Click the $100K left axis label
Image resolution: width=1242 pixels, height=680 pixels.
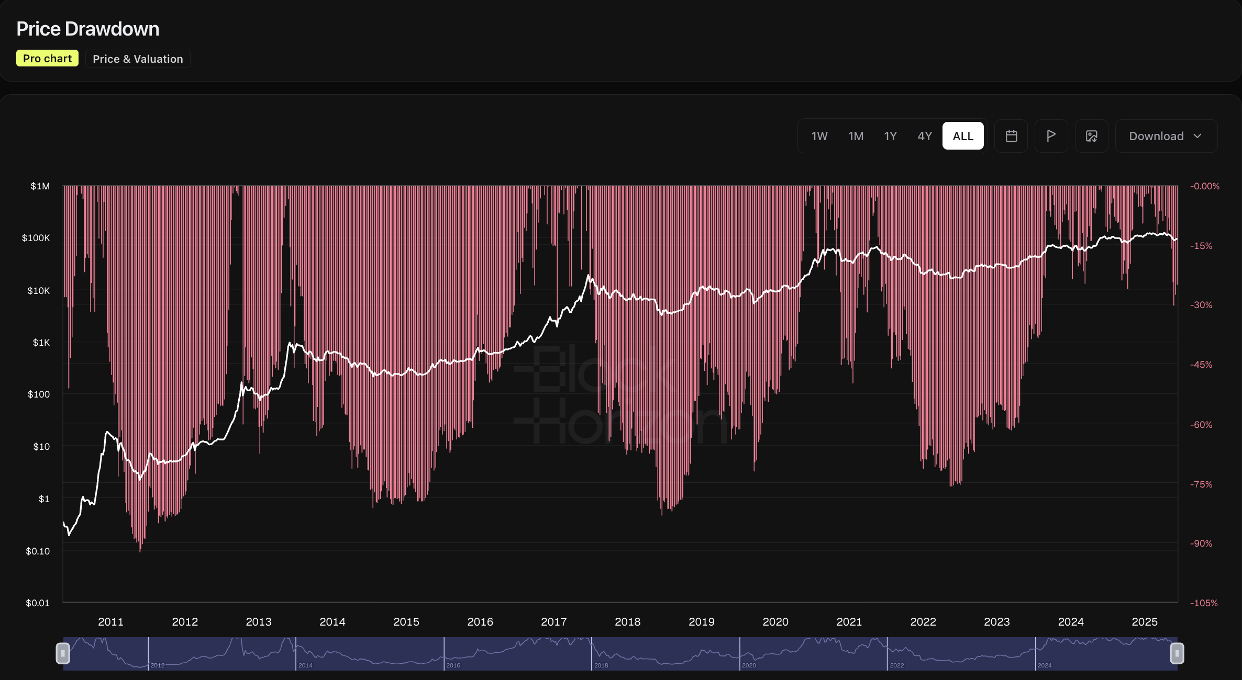click(36, 238)
